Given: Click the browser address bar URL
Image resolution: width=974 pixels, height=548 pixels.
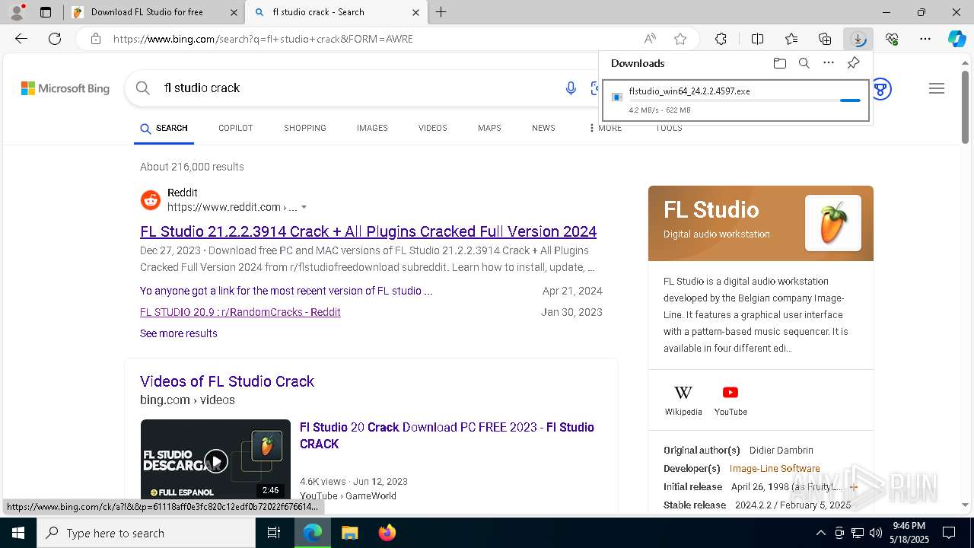Looking at the screenshot, I should [263, 39].
